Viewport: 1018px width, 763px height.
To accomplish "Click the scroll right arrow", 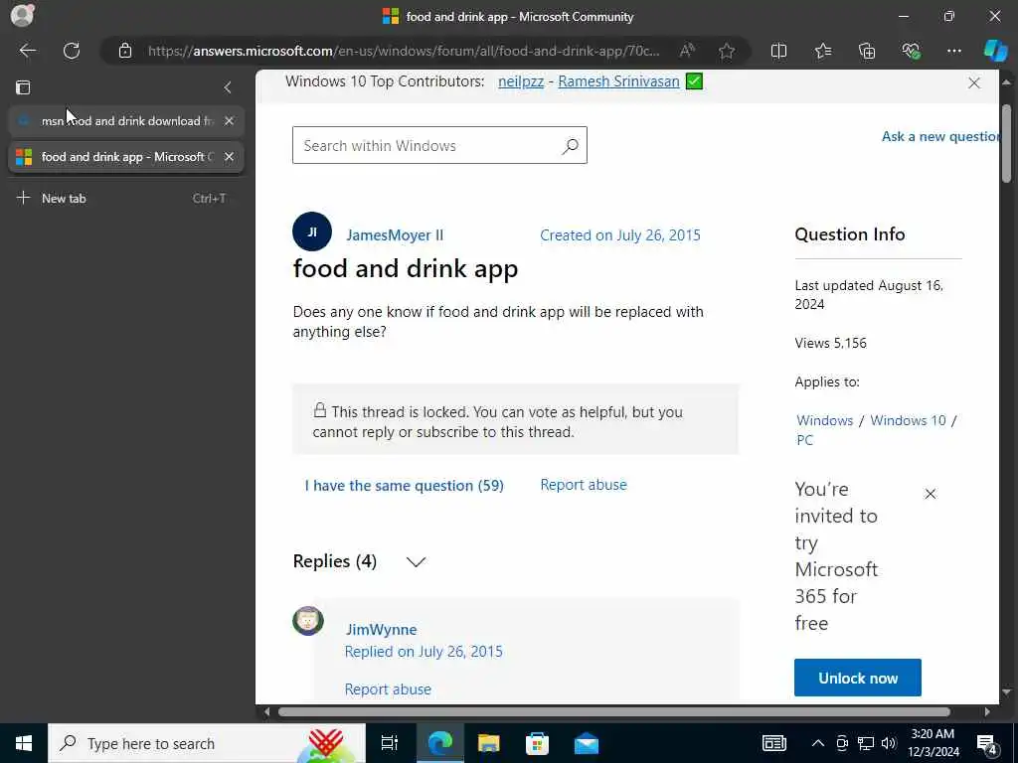I will pyautogui.click(x=987, y=711).
